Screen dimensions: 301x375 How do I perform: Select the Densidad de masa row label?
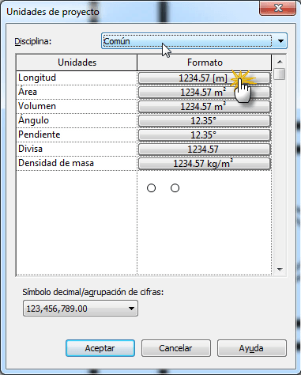coord(56,163)
